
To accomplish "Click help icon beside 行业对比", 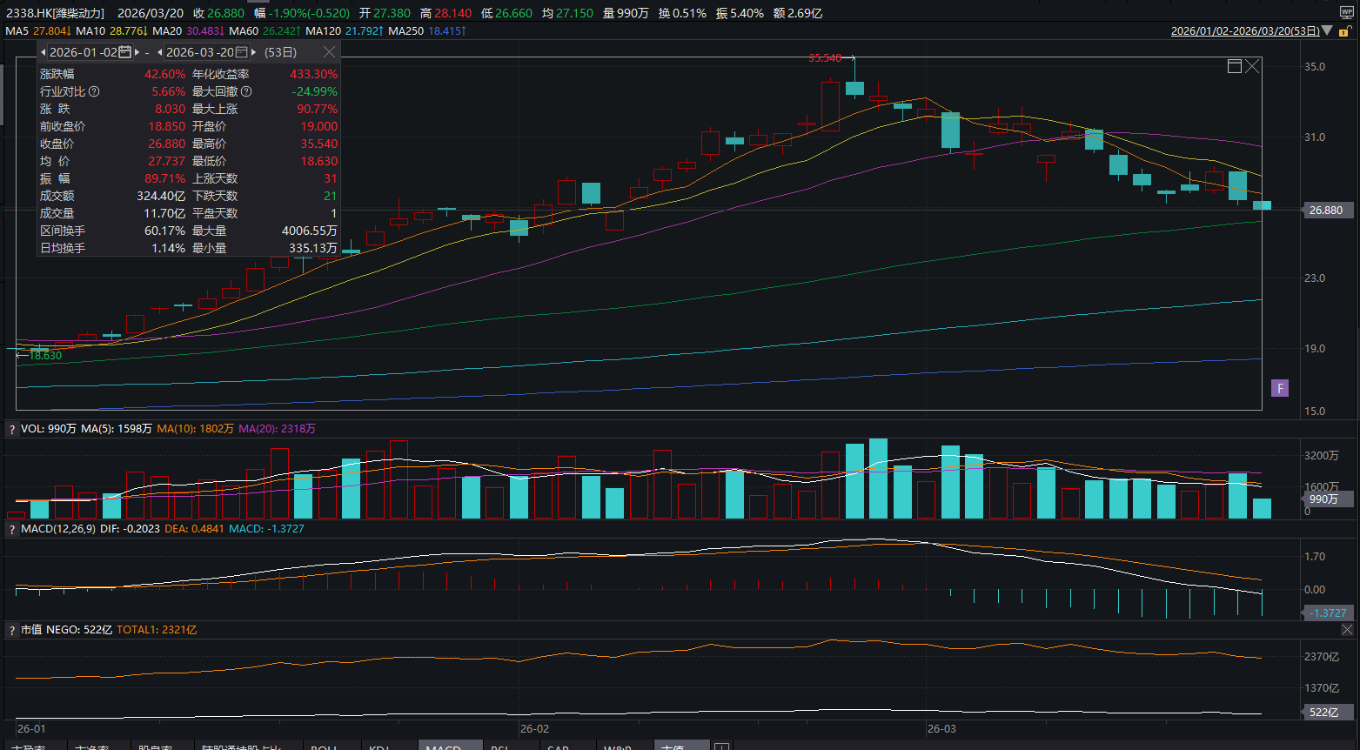I will coord(94,91).
